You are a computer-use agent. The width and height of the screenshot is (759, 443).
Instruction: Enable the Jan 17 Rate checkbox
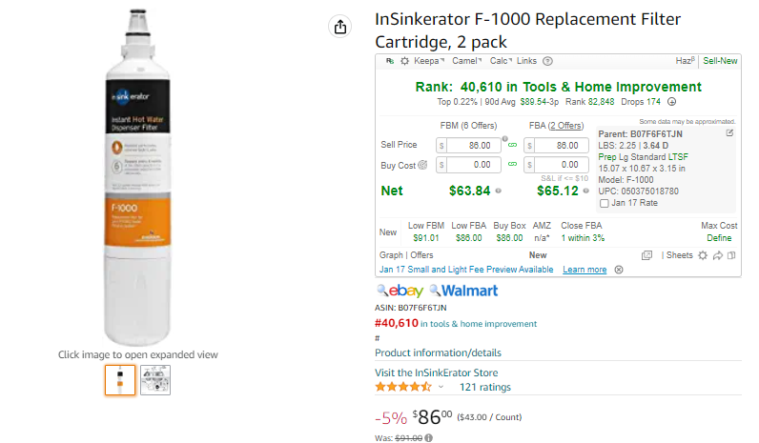tap(605, 204)
